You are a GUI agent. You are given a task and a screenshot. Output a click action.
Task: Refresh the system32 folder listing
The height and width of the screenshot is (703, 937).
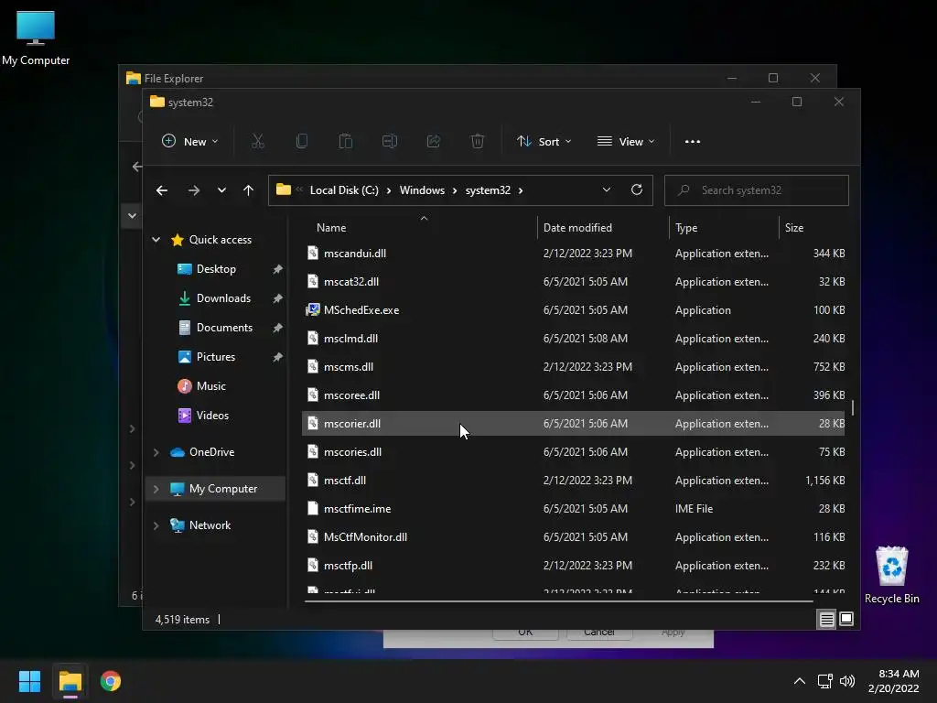637,190
